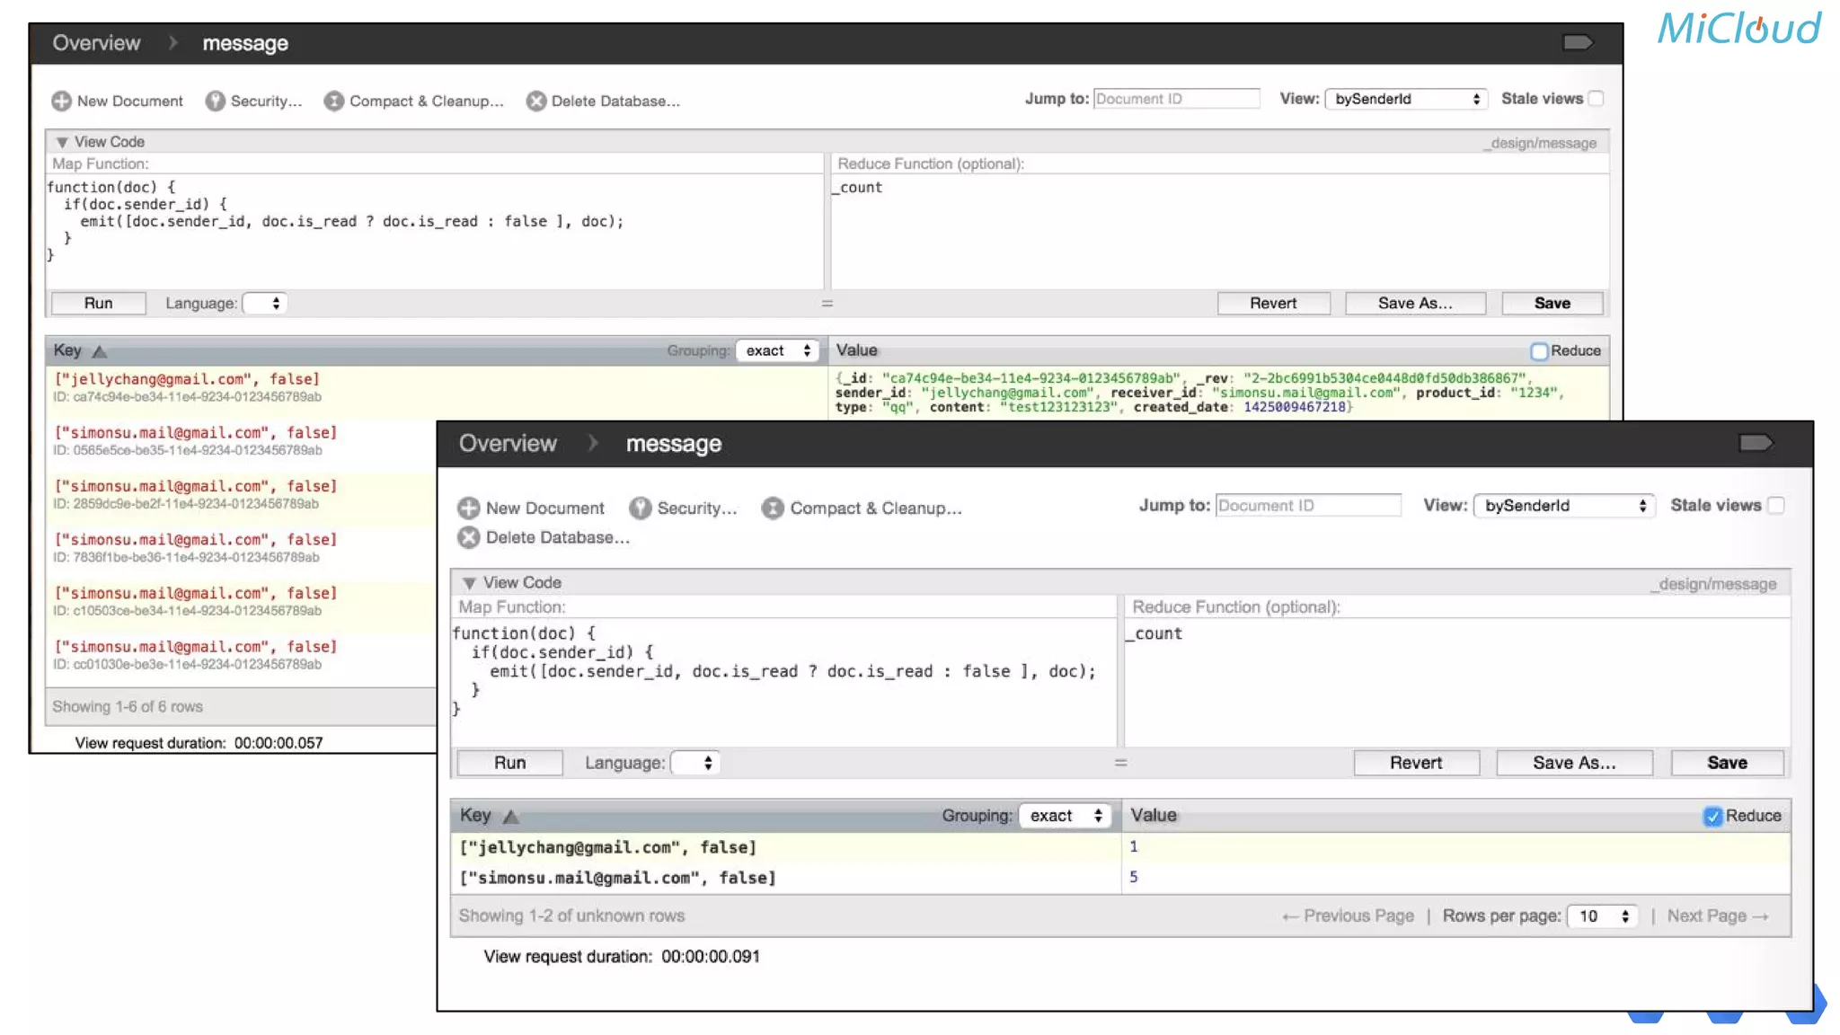Open Rows per page dropdown
Screen dimensions: 1840x1035
click(1603, 916)
